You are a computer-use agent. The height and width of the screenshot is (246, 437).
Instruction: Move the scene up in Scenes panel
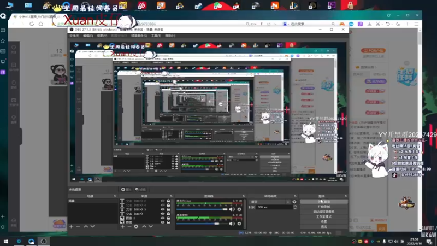coord(86,226)
